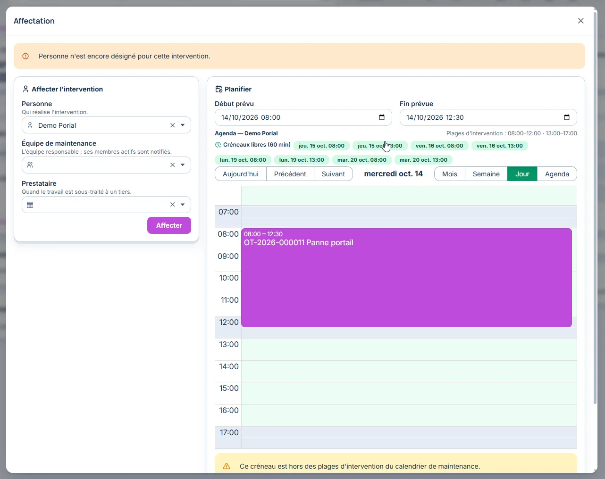605x479 pixels.
Task: Expand the Équipe de maintenance dropdown
Action: point(183,165)
